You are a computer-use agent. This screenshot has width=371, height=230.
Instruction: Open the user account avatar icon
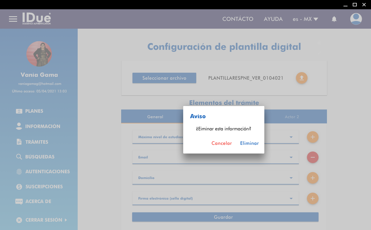(356, 19)
